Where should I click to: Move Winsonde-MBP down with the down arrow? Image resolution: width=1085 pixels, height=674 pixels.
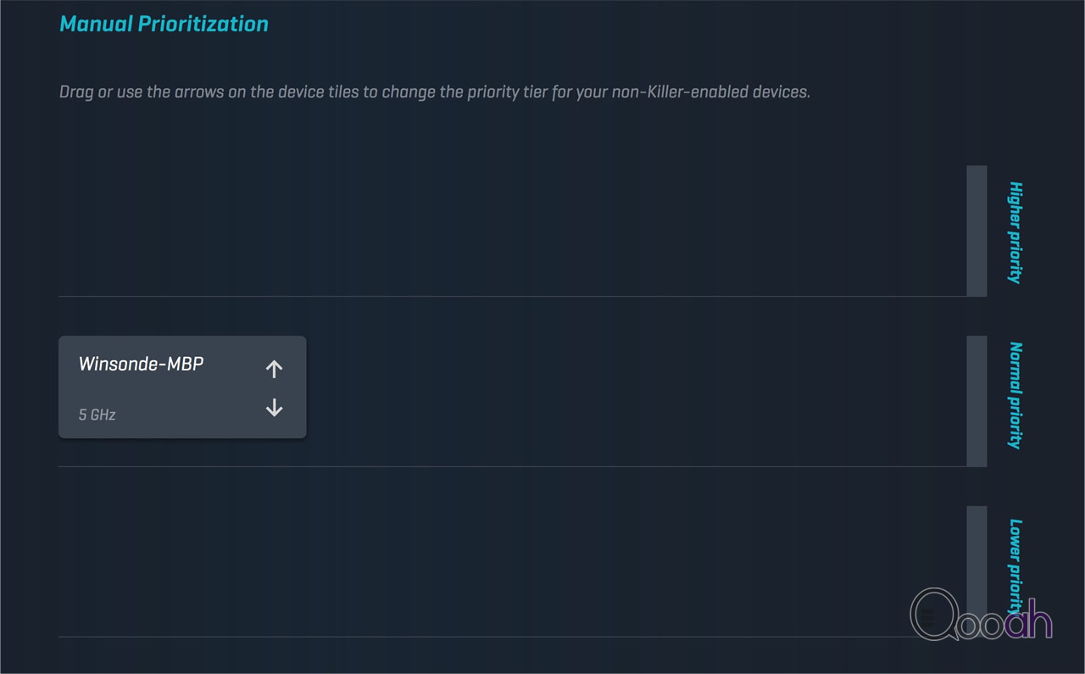274,408
